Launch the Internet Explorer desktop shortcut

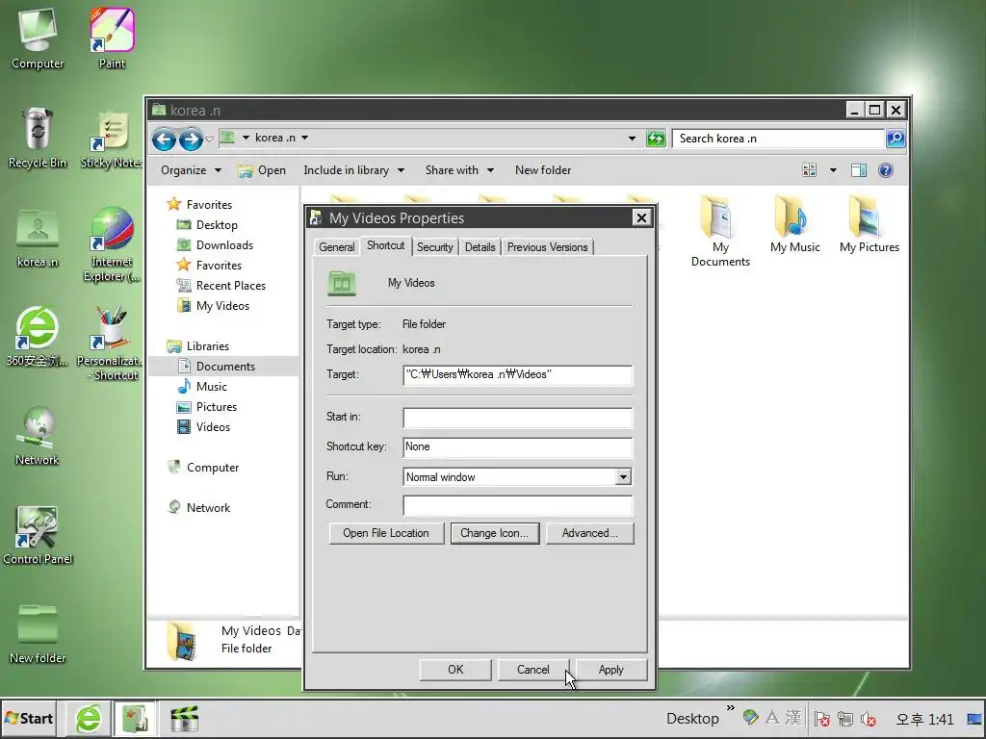coord(112,243)
